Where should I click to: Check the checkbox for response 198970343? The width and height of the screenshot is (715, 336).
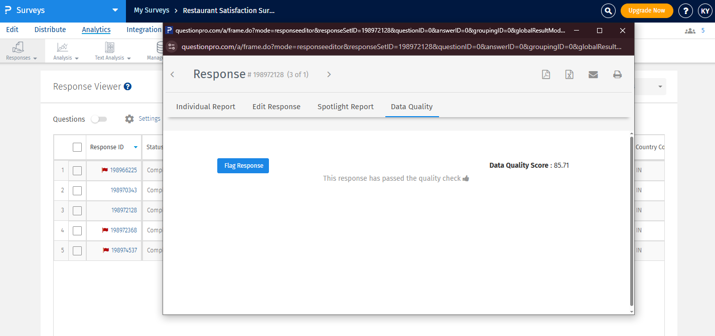pyautogui.click(x=77, y=190)
